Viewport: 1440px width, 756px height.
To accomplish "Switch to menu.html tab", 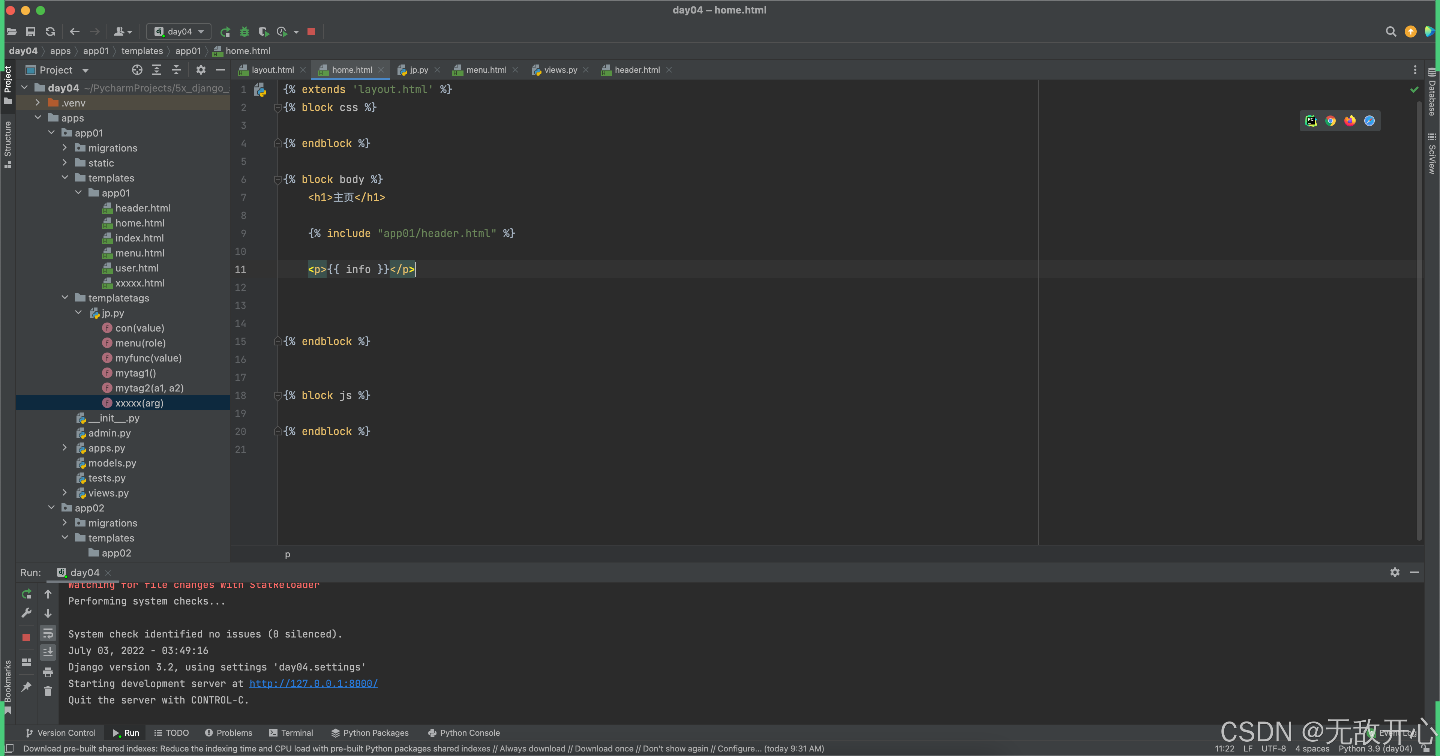I will [480, 70].
